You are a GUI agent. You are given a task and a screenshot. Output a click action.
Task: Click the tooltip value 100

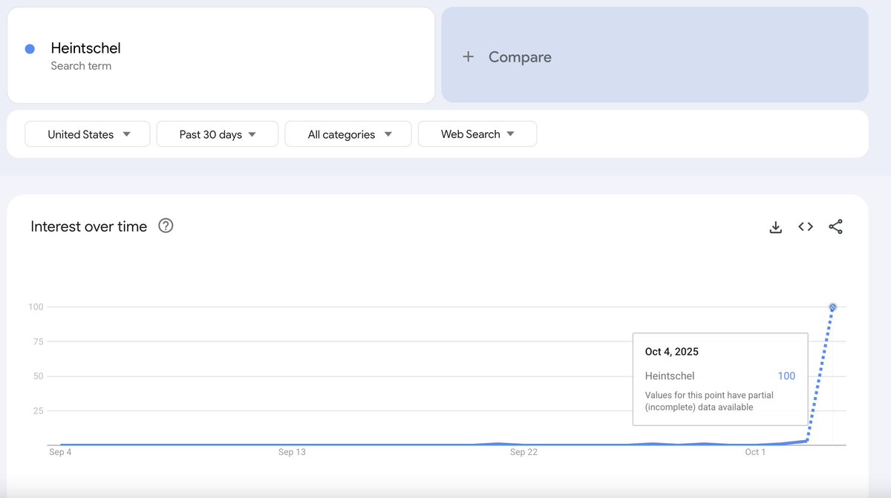[786, 376]
